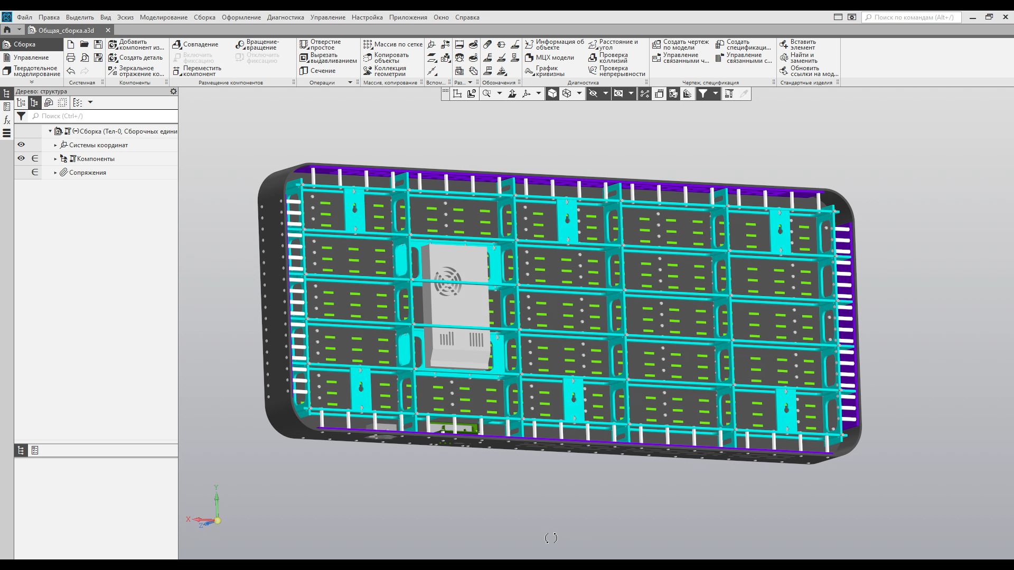Switch to 'Общая_сборка.a3d' document tab
This screenshot has height=570, width=1014.
(x=66, y=30)
